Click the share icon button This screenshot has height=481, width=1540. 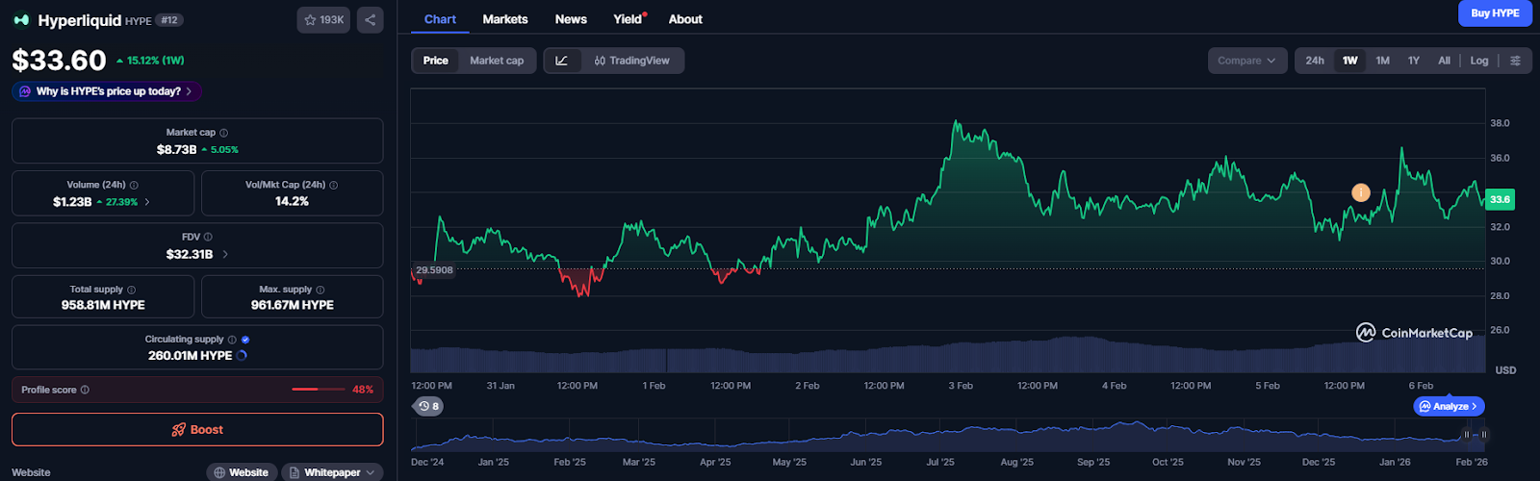pos(370,20)
